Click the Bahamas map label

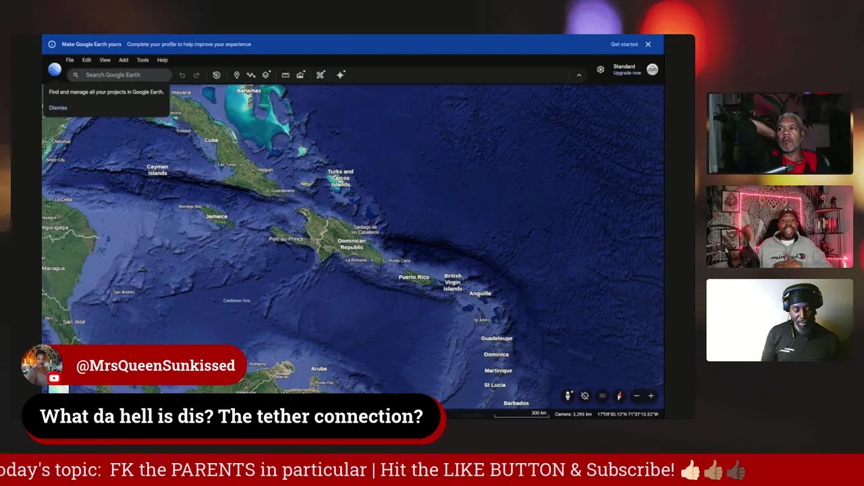point(248,90)
